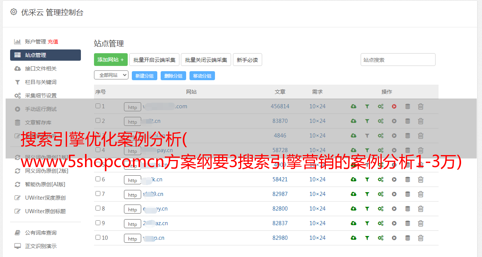Click the green 添加网站 + button
The width and height of the screenshot is (482, 257).
[111, 60]
